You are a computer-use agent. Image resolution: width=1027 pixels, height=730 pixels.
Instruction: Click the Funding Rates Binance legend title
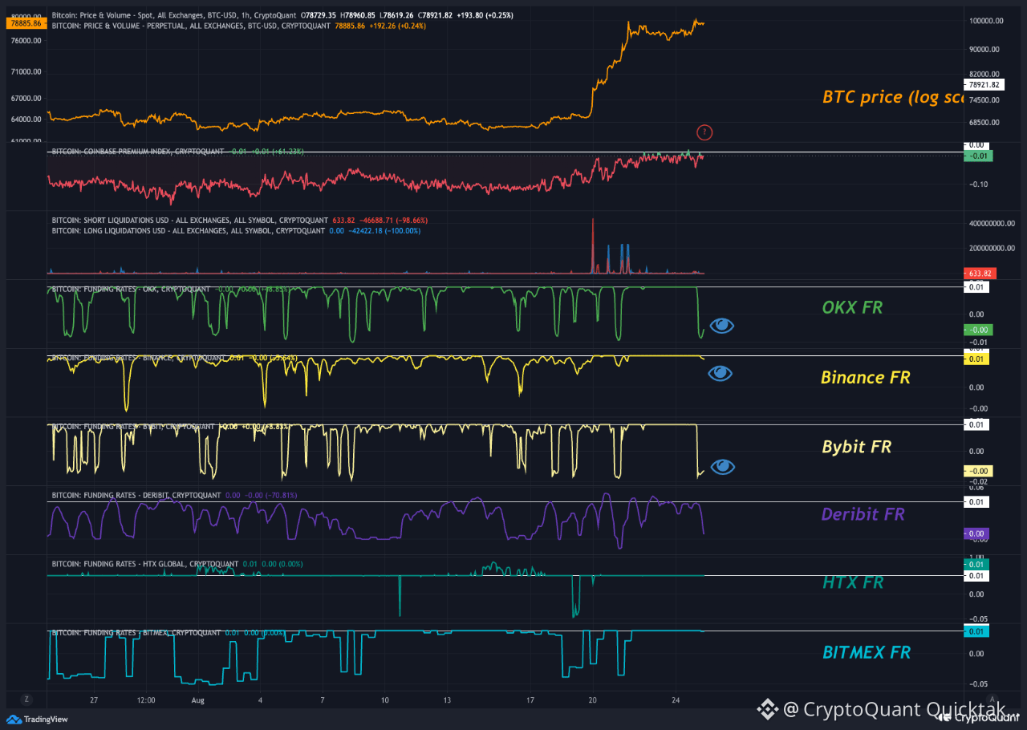(x=138, y=358)
